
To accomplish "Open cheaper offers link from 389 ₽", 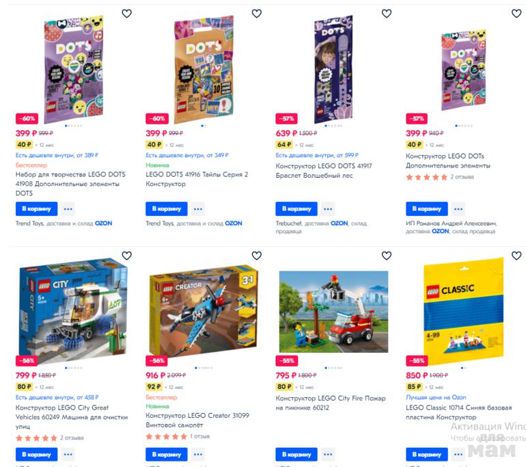I will 57,155.
